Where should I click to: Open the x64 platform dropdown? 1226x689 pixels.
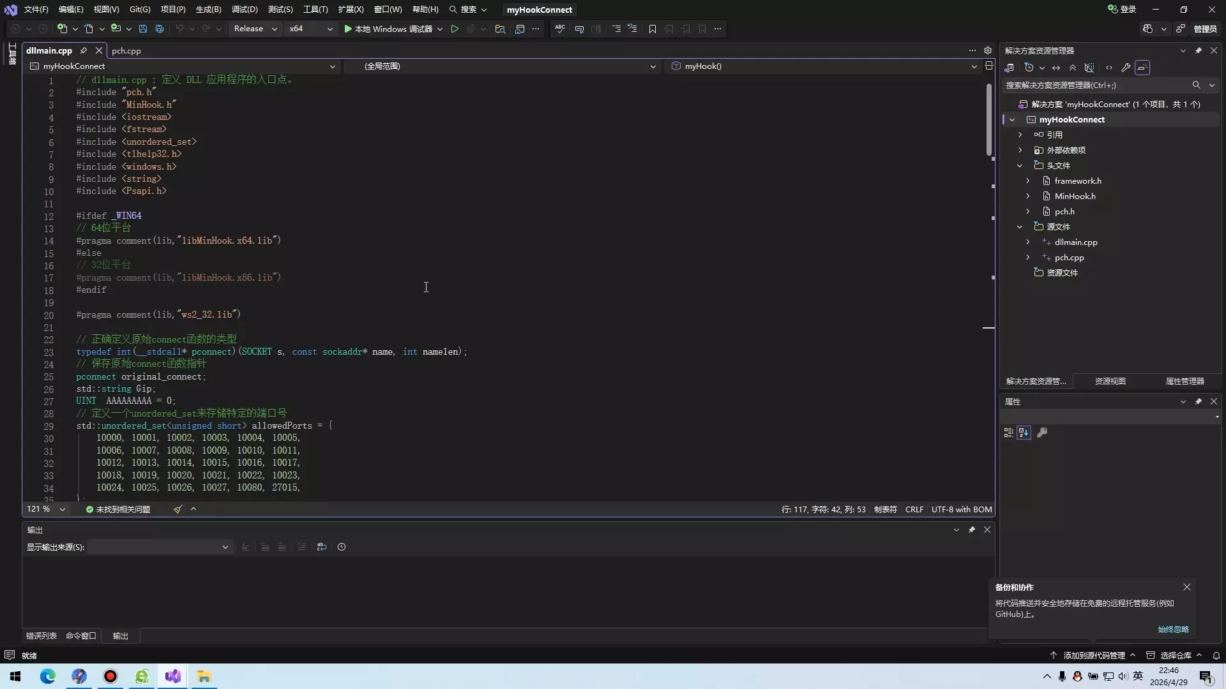tap(310, 29)
